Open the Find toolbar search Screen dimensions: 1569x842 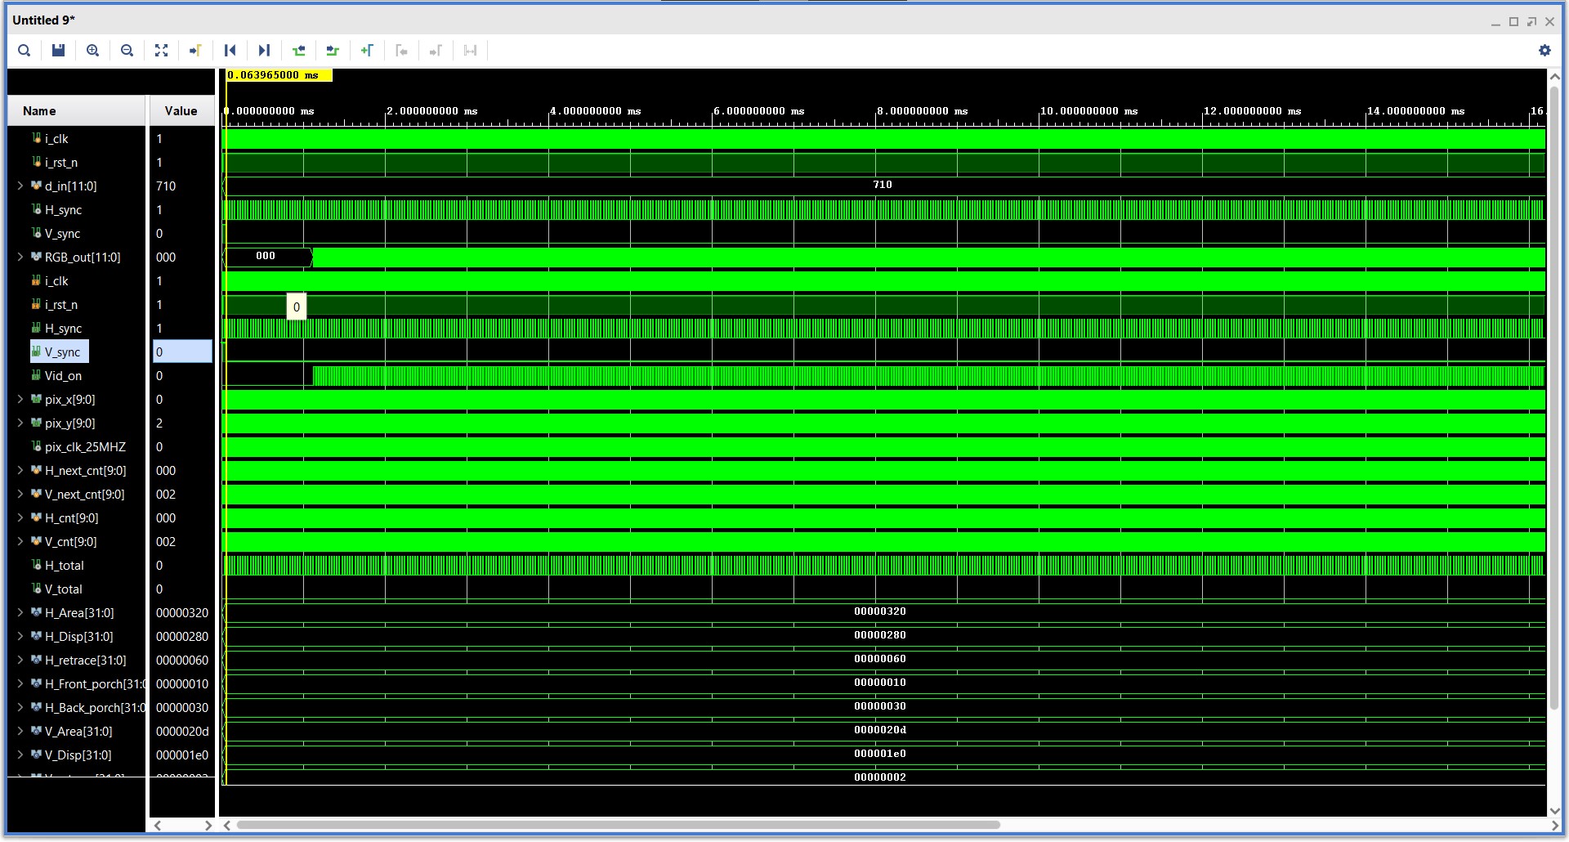point(24,51)
